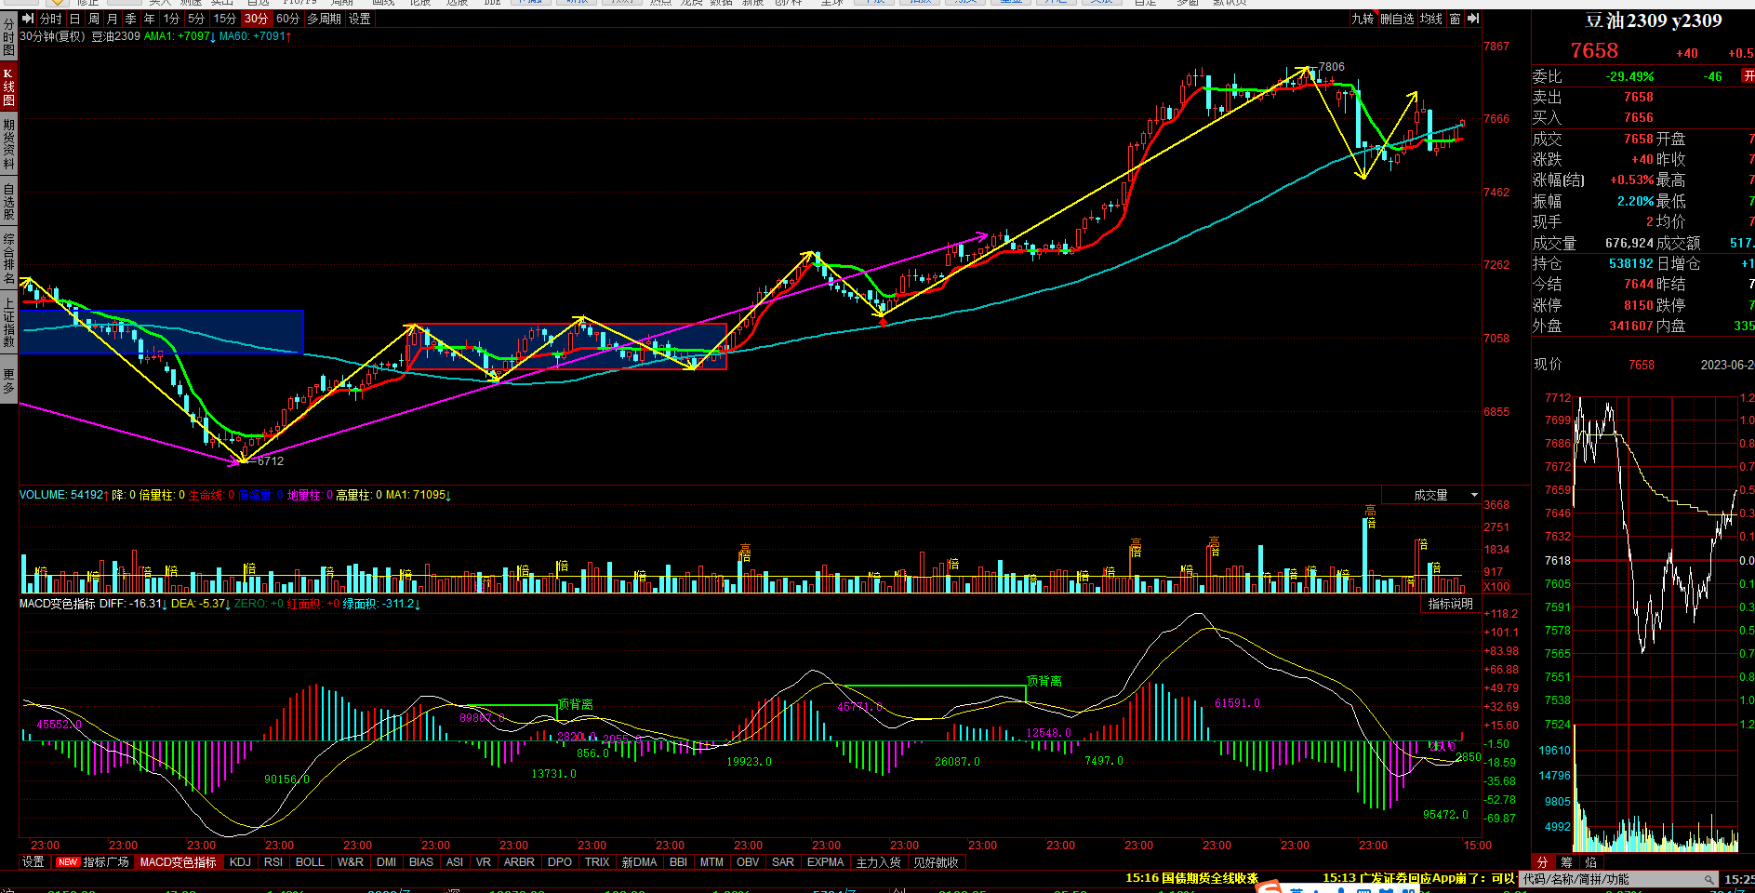Click the search magnifier in code box
This screenshot has width=1755, height=893.
1709,879
